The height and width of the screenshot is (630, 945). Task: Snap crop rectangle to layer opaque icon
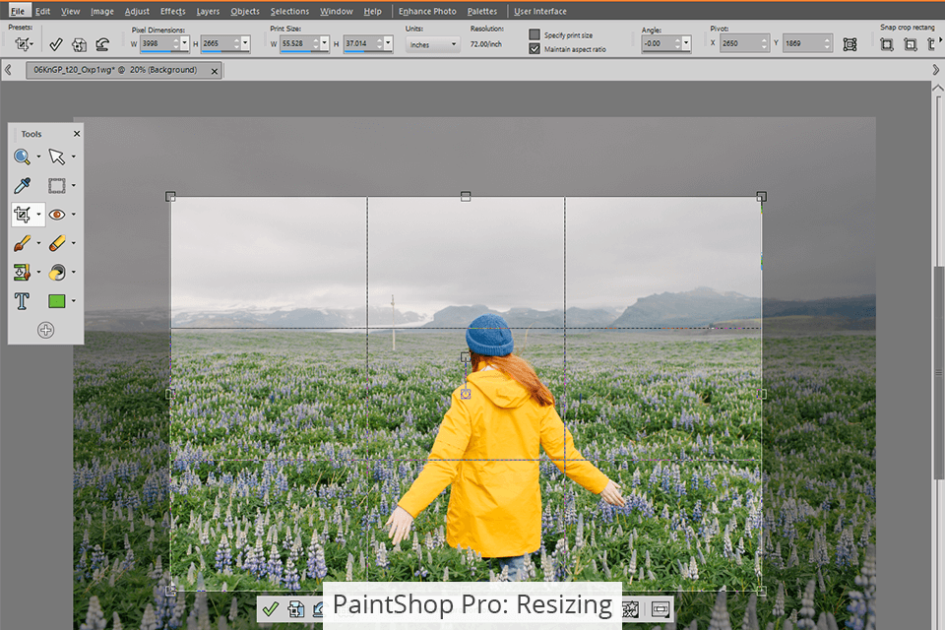(x=910, y=44)
